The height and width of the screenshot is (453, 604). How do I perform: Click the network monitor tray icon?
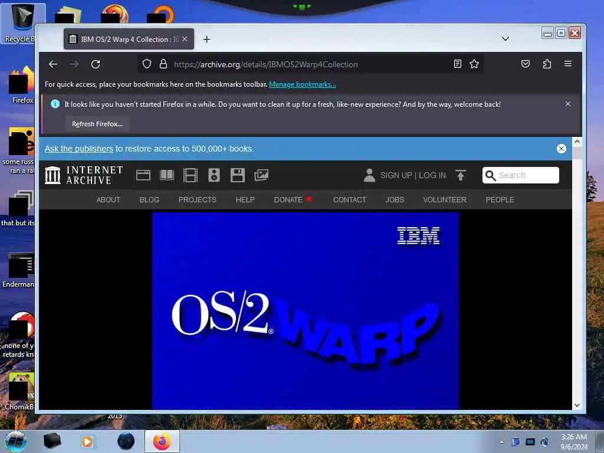click(530, 442)
